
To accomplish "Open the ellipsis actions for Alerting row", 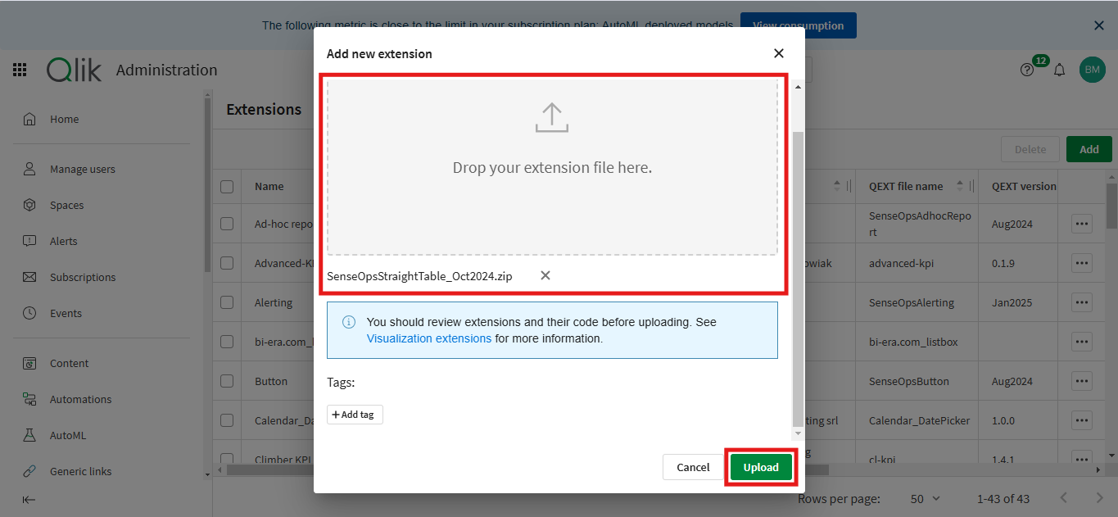I will click(x=1081, y=302).
